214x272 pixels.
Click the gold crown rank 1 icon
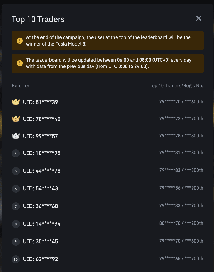pyautogui.click(x=16, y=102)
